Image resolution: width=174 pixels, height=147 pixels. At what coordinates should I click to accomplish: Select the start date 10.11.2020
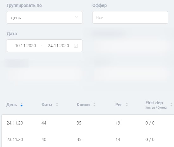[x=25, y=46]
